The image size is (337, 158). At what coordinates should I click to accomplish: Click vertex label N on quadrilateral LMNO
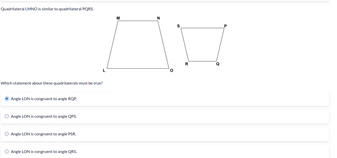click(x=158, y=18)
